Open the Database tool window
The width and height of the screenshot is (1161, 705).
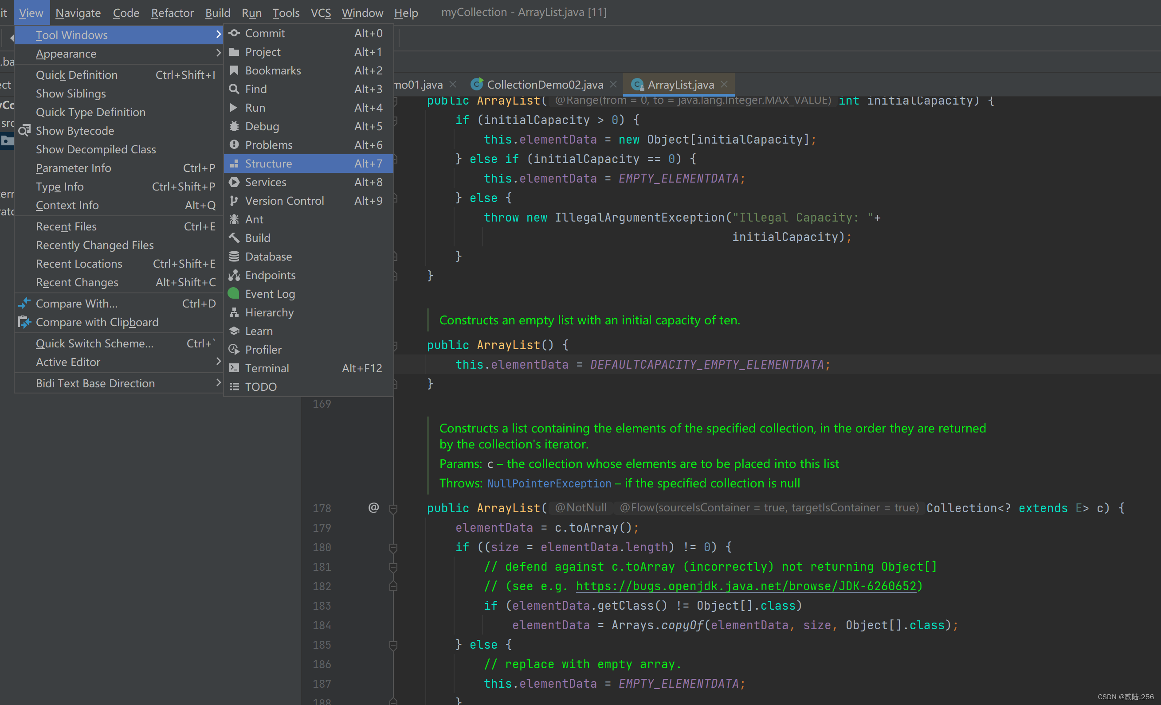point(268,257)
